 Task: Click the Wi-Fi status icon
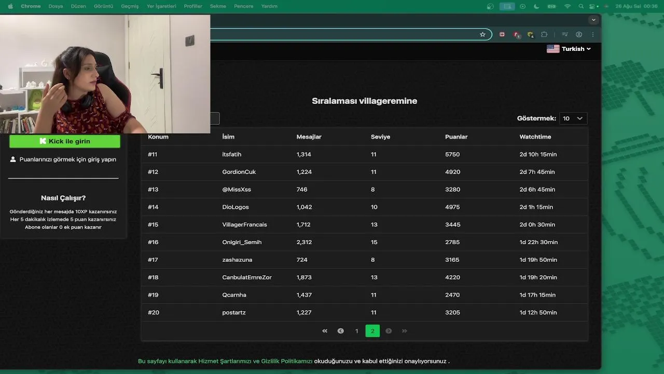click(x=568, y=6)
